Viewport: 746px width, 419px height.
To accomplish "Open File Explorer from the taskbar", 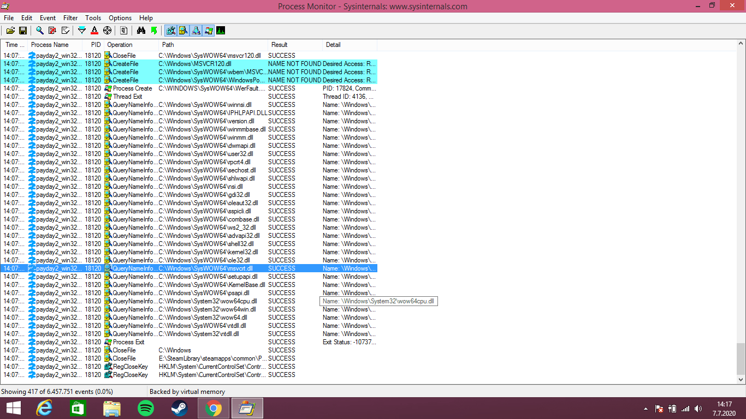I will [112, 408].
